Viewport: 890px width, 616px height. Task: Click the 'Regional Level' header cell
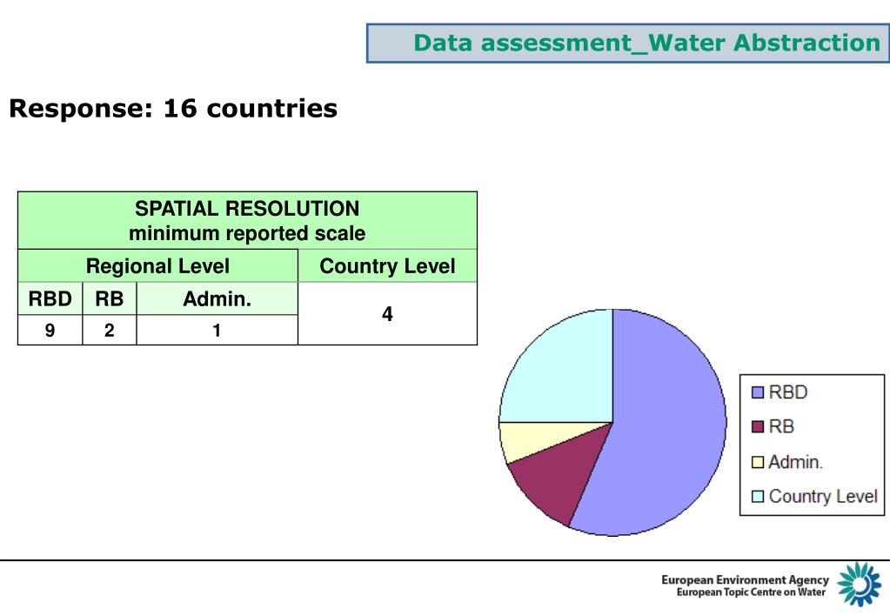click(157, 265)
